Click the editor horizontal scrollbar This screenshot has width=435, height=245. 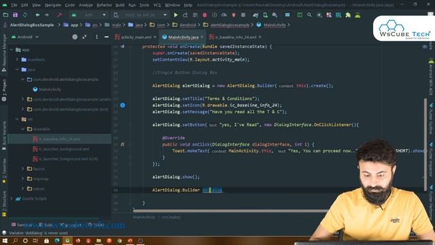(230, 211)
